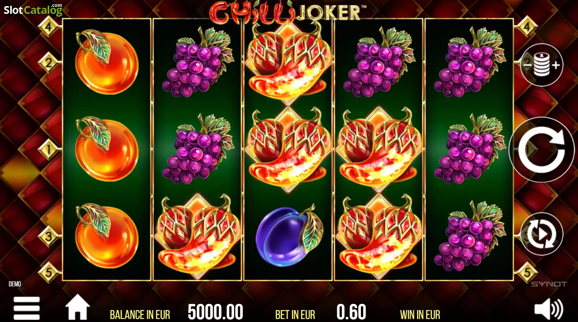Viewport: 578px width, 322px height.
Task: Select payline 1 marker on left
Action: click(x=48, y=149)
